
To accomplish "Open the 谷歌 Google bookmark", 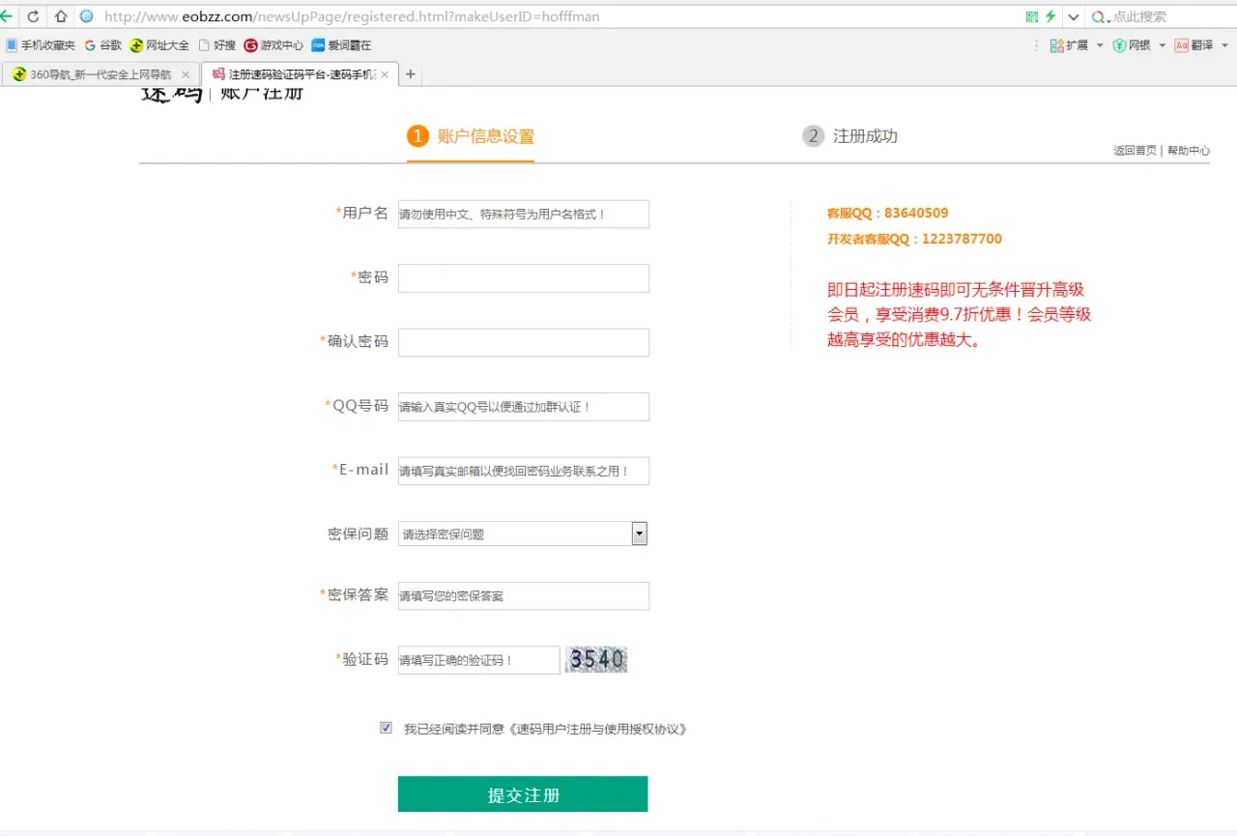I will pyautogui.click(x=103, y=45).
